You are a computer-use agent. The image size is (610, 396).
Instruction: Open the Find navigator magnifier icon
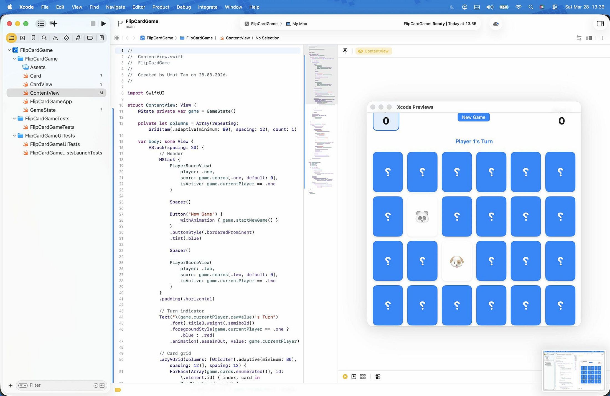click(44, 38)
